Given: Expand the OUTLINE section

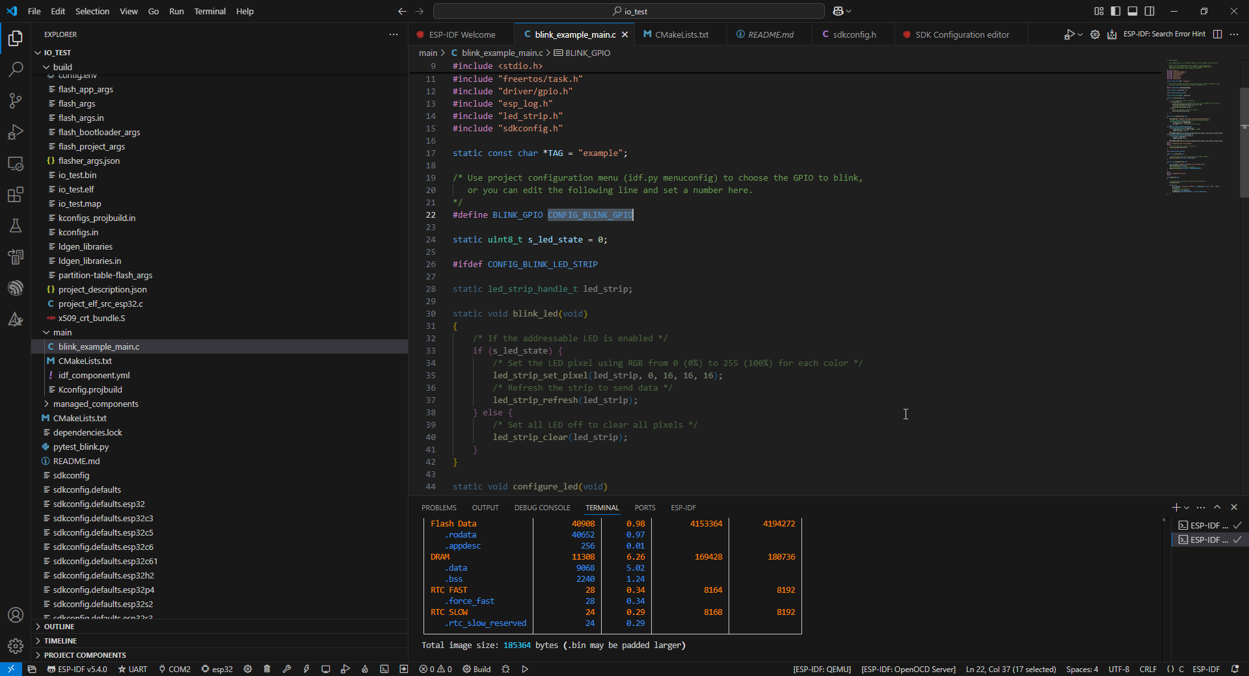Looking at the screenshot, I should click(221, 627).
